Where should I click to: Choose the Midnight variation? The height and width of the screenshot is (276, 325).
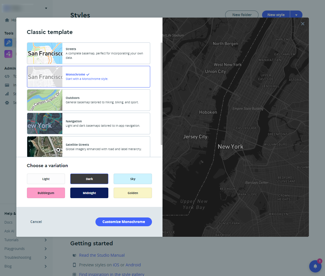(x=89, y=193)
